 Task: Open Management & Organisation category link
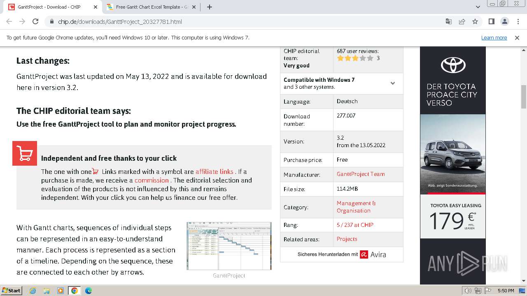coord(356,207)
